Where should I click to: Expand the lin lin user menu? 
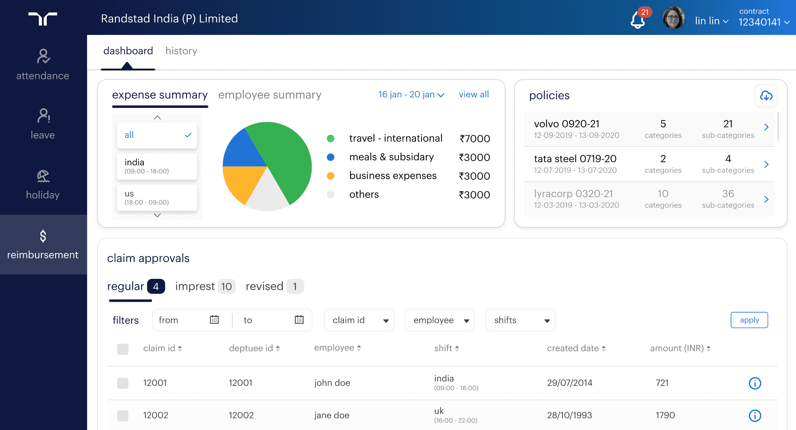pos(712,21)
